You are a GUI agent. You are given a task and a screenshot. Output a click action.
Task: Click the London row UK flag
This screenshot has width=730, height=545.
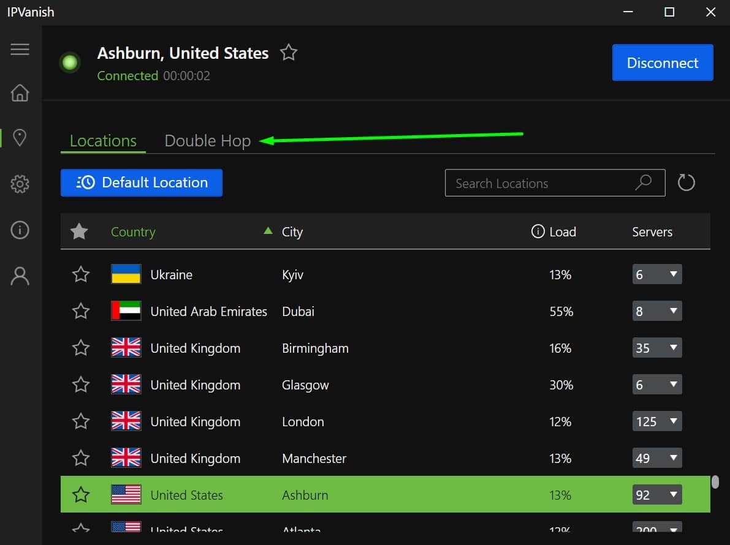click(126, 421)
